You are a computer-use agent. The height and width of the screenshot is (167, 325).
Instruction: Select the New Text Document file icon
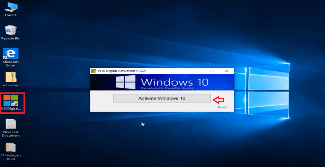(x=11, y=124)
